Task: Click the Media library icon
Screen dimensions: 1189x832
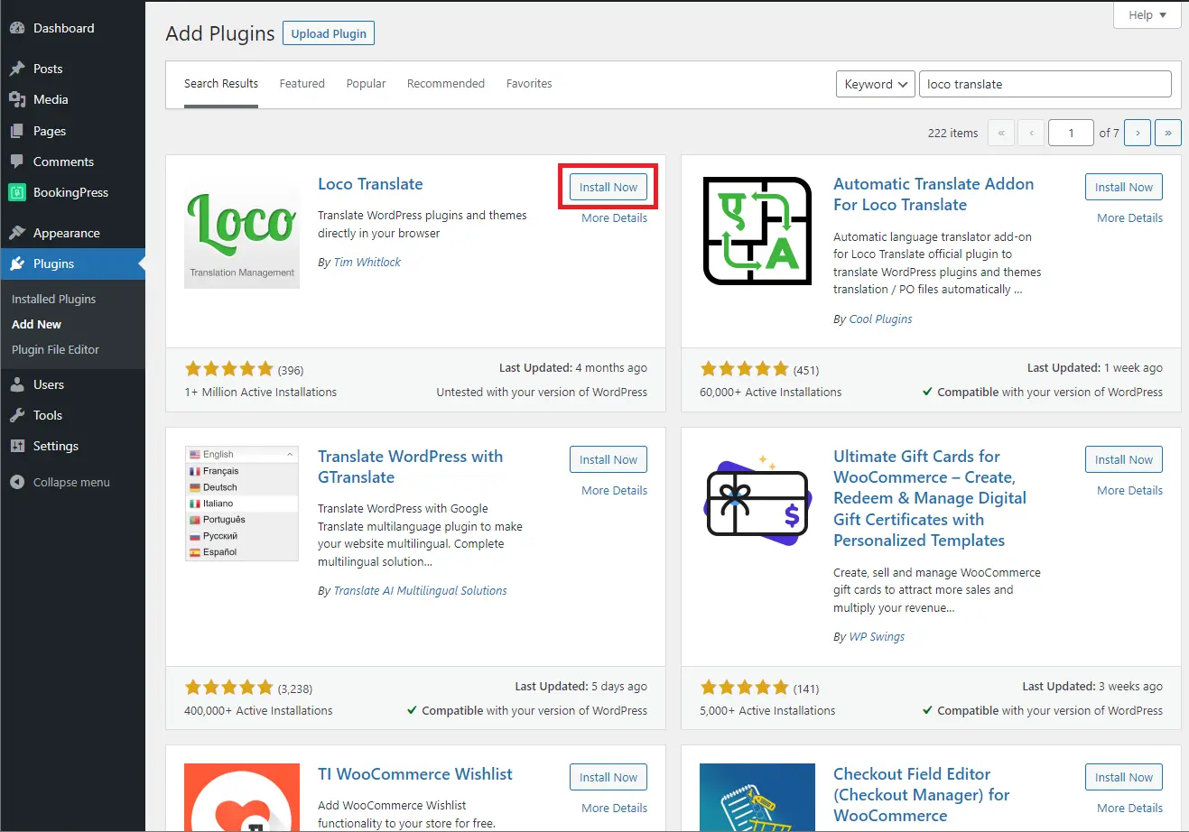Action: click(x=17, y=99)
